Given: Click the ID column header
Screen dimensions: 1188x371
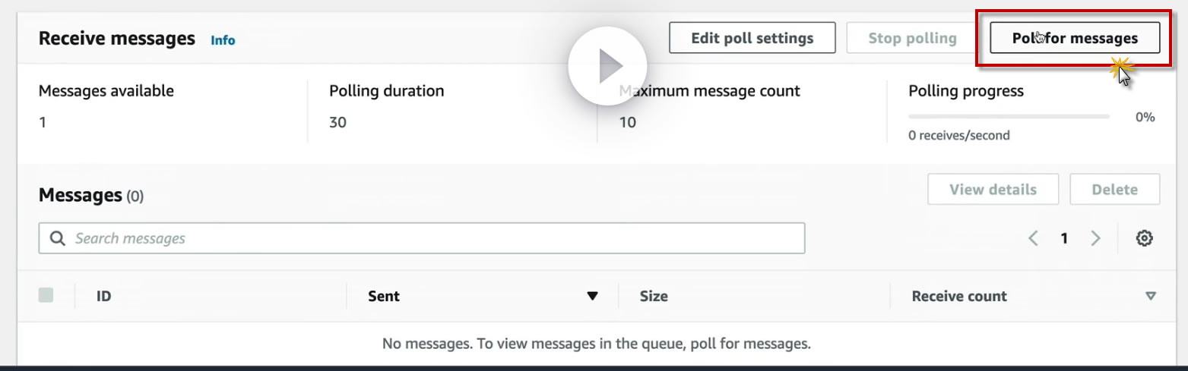Looking at the screenshot, I should (x=104, y=296).
